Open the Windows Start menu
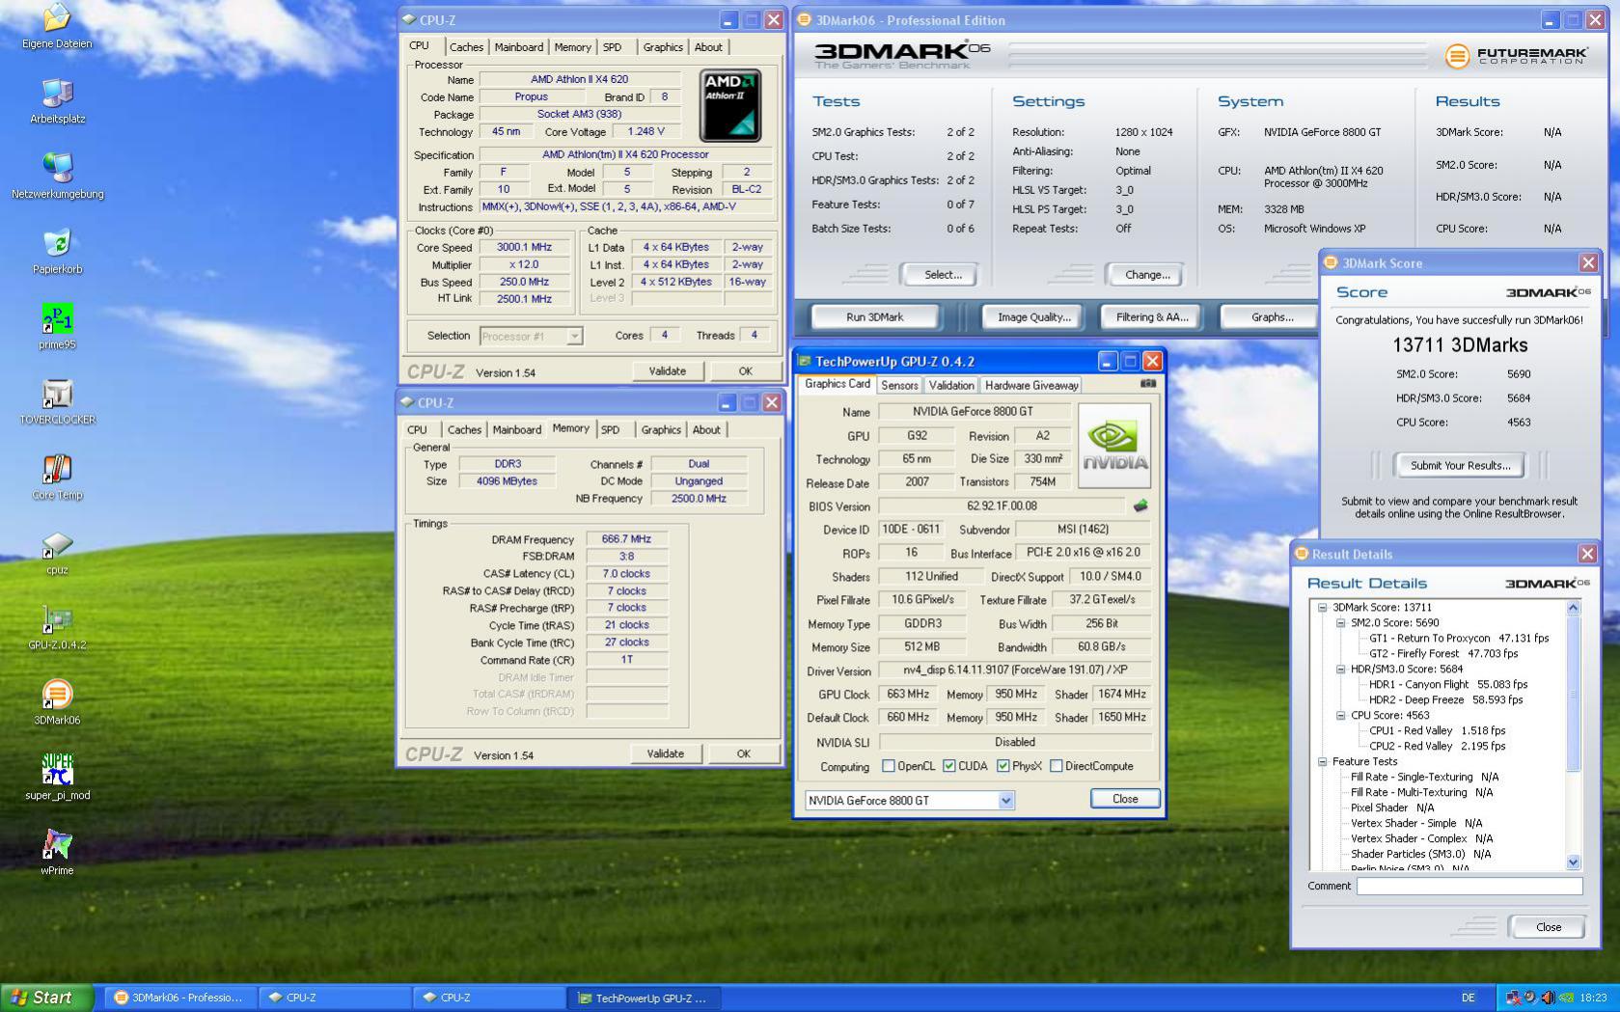 (x=47, y=998)
